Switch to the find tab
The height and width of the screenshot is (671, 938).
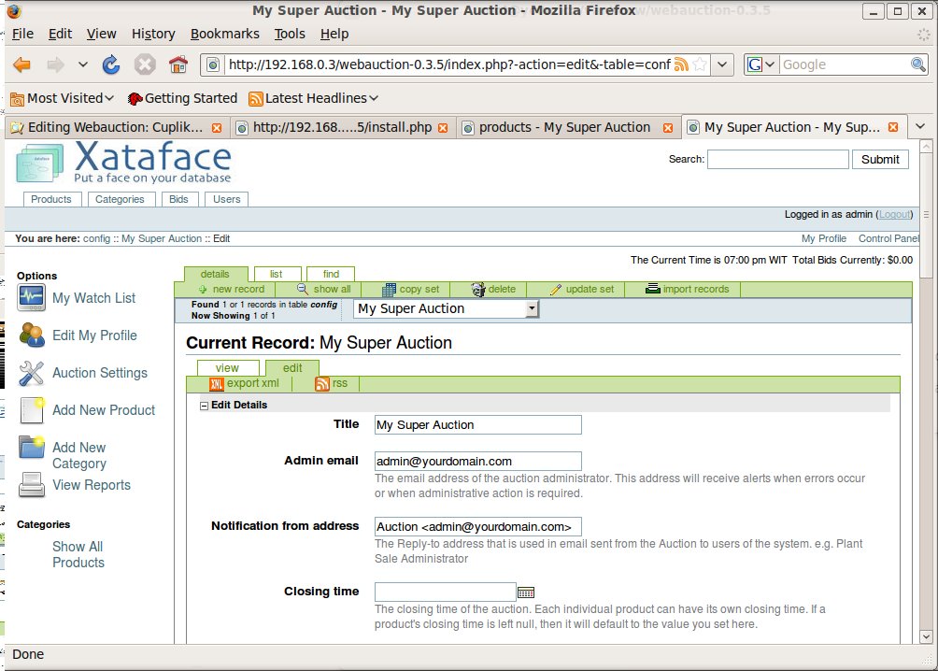[331, 274]
